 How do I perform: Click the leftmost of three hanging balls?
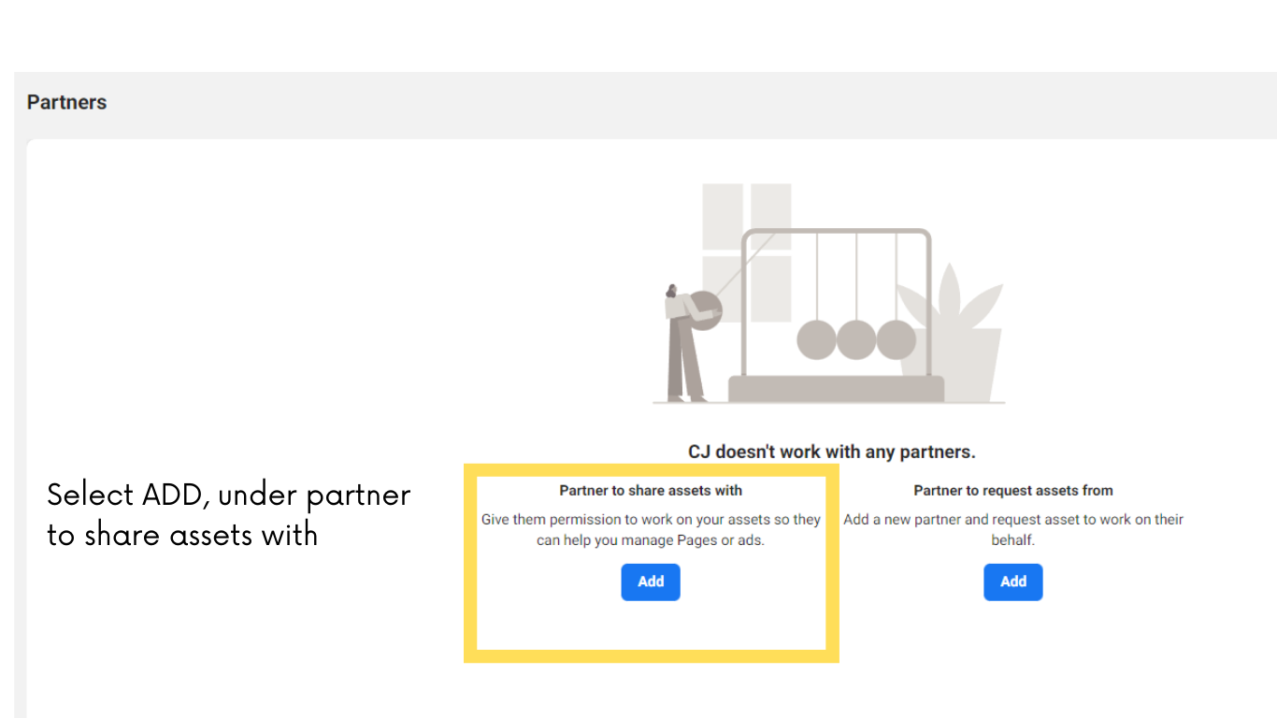coord(816,340)
